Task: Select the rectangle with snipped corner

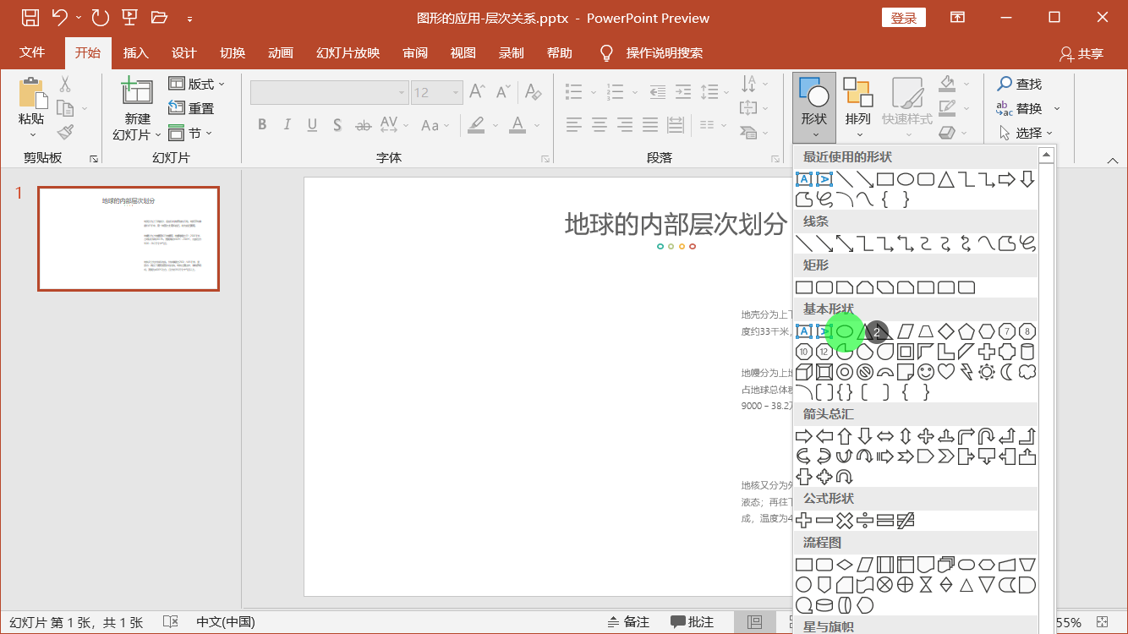Action: pyautogui.click(x=844, y=287)
